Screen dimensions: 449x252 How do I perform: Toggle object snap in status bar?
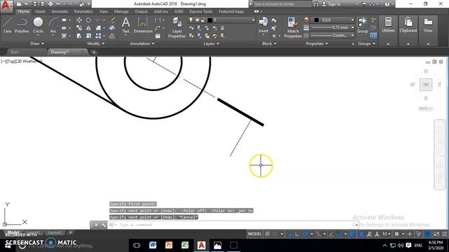[x=340, y=234]
